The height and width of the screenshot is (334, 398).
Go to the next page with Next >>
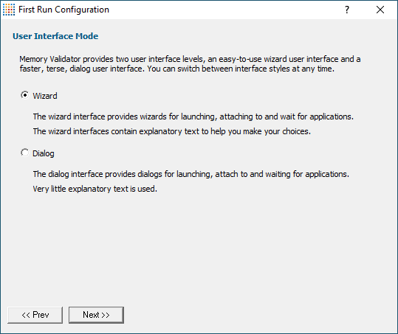click(96, 315)
